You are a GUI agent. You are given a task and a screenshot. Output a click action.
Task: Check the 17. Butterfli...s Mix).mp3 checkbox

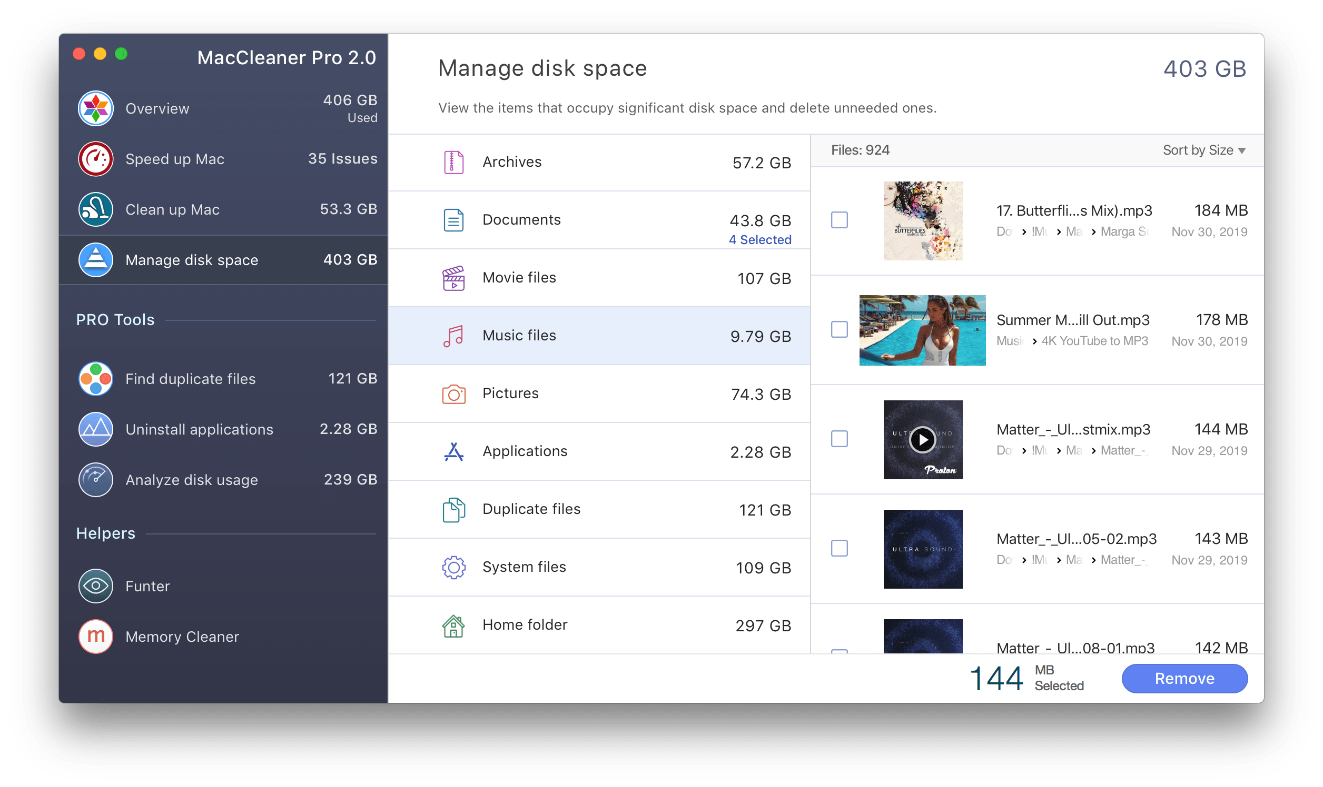(x=840, y=220)
